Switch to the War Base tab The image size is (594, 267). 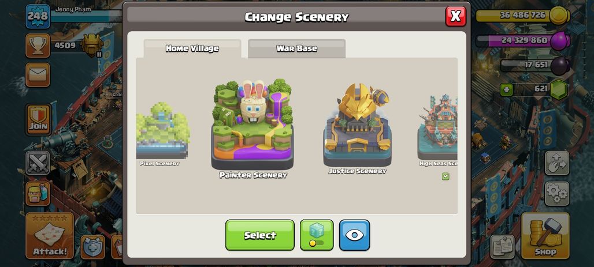click(x=296, y=48)
